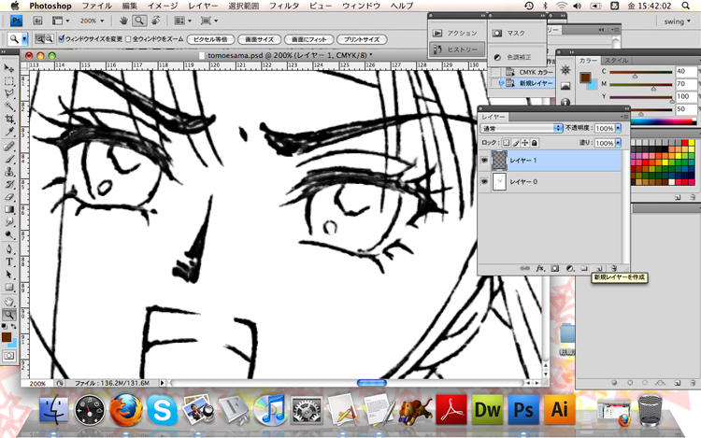Select the Eyedropper tool
The height and width of the screenshot is (438, 701).
coord(9,132)
